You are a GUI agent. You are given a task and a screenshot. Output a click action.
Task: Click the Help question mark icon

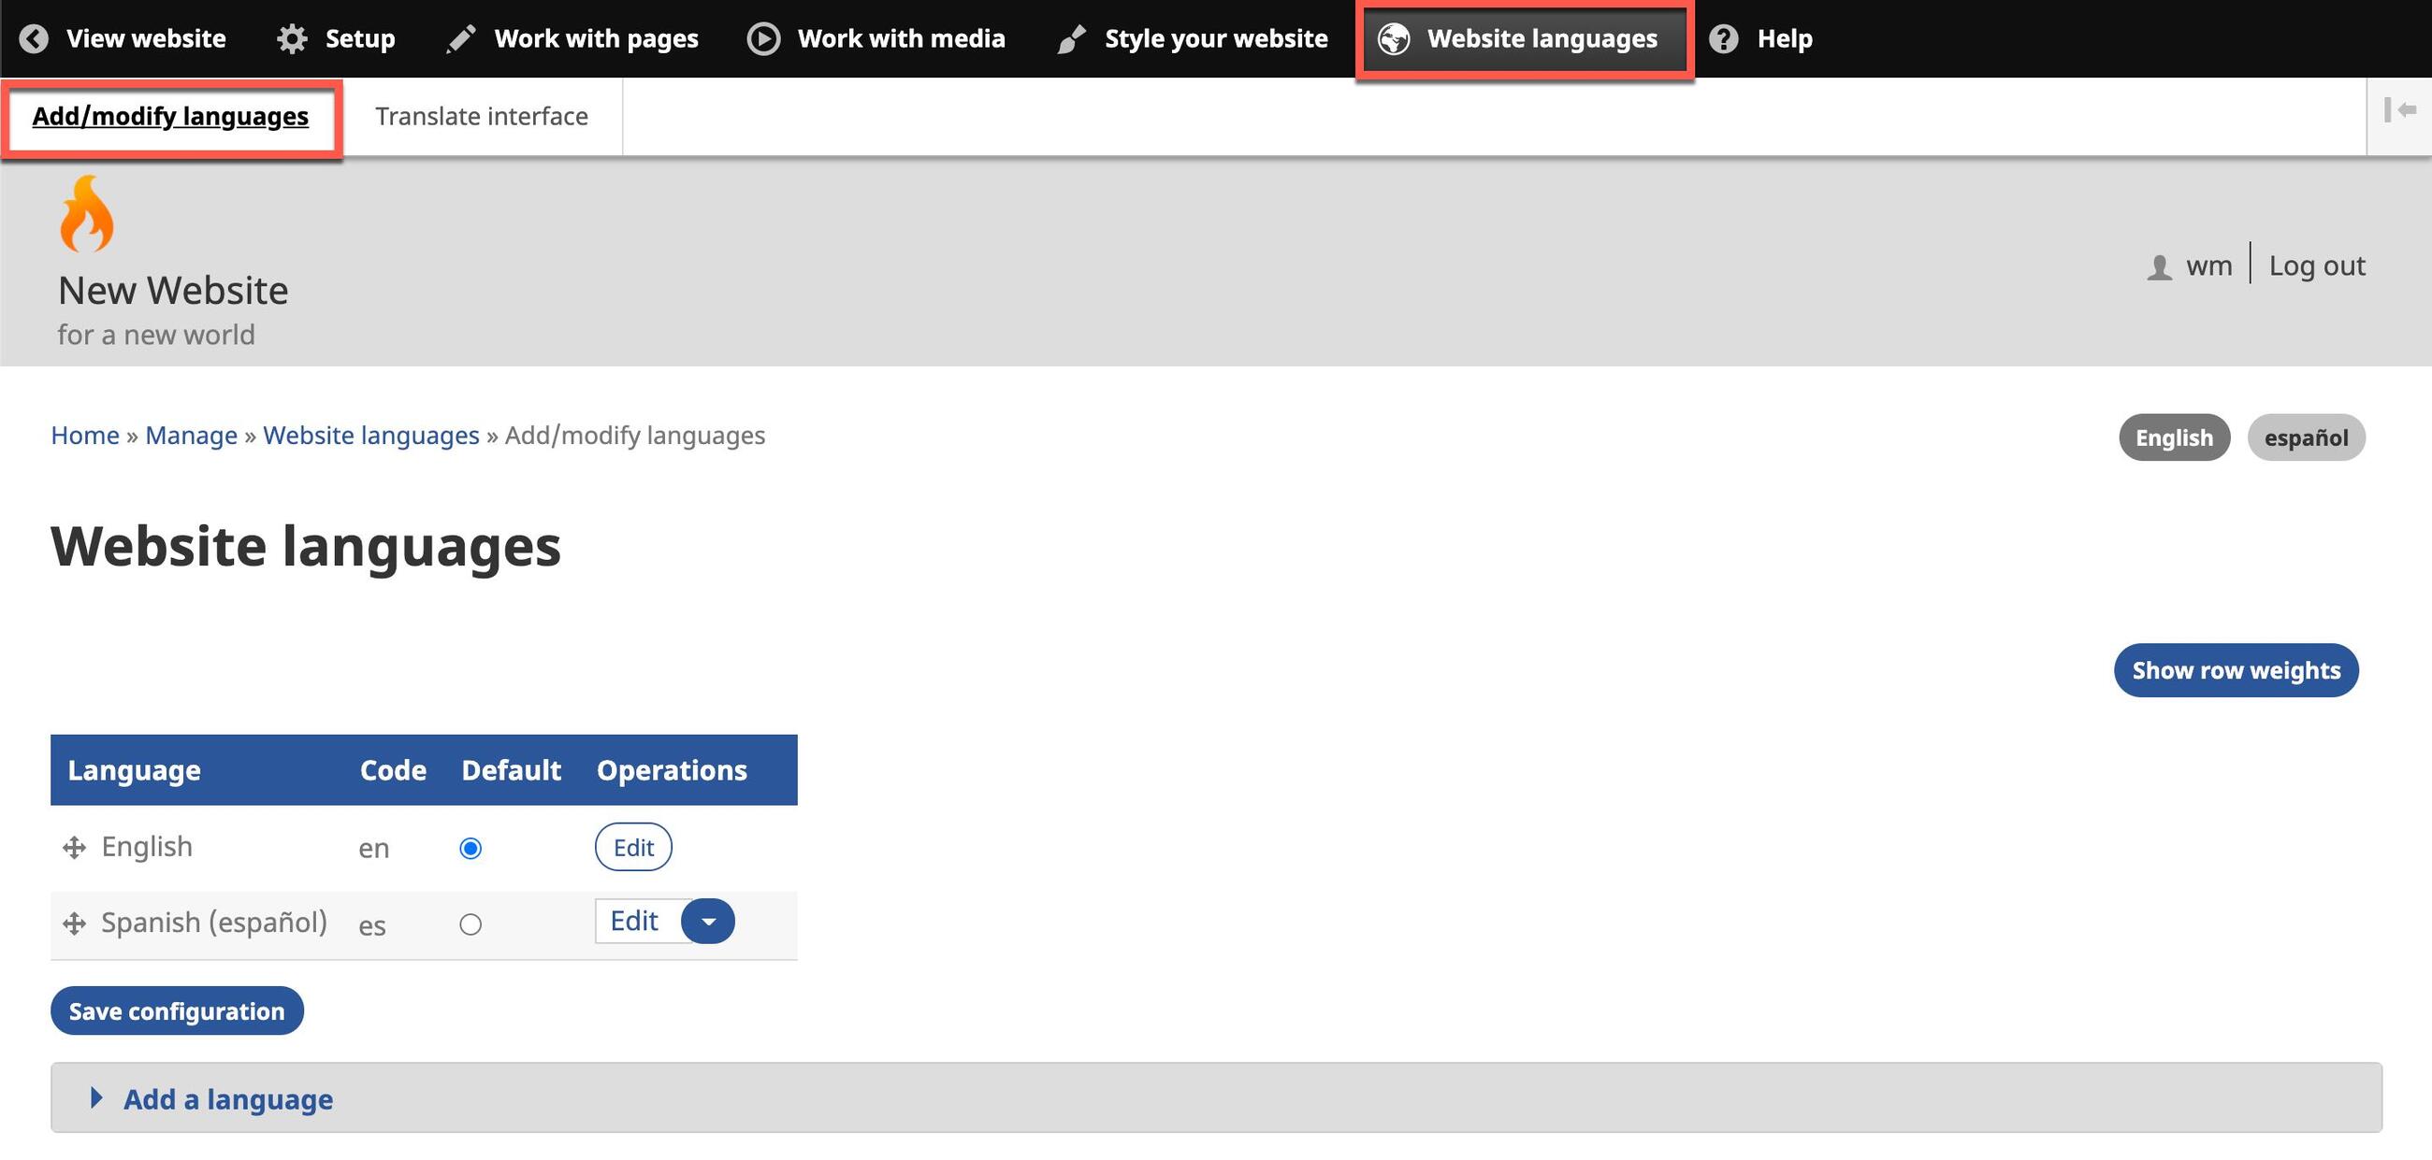click(1723, 38)
